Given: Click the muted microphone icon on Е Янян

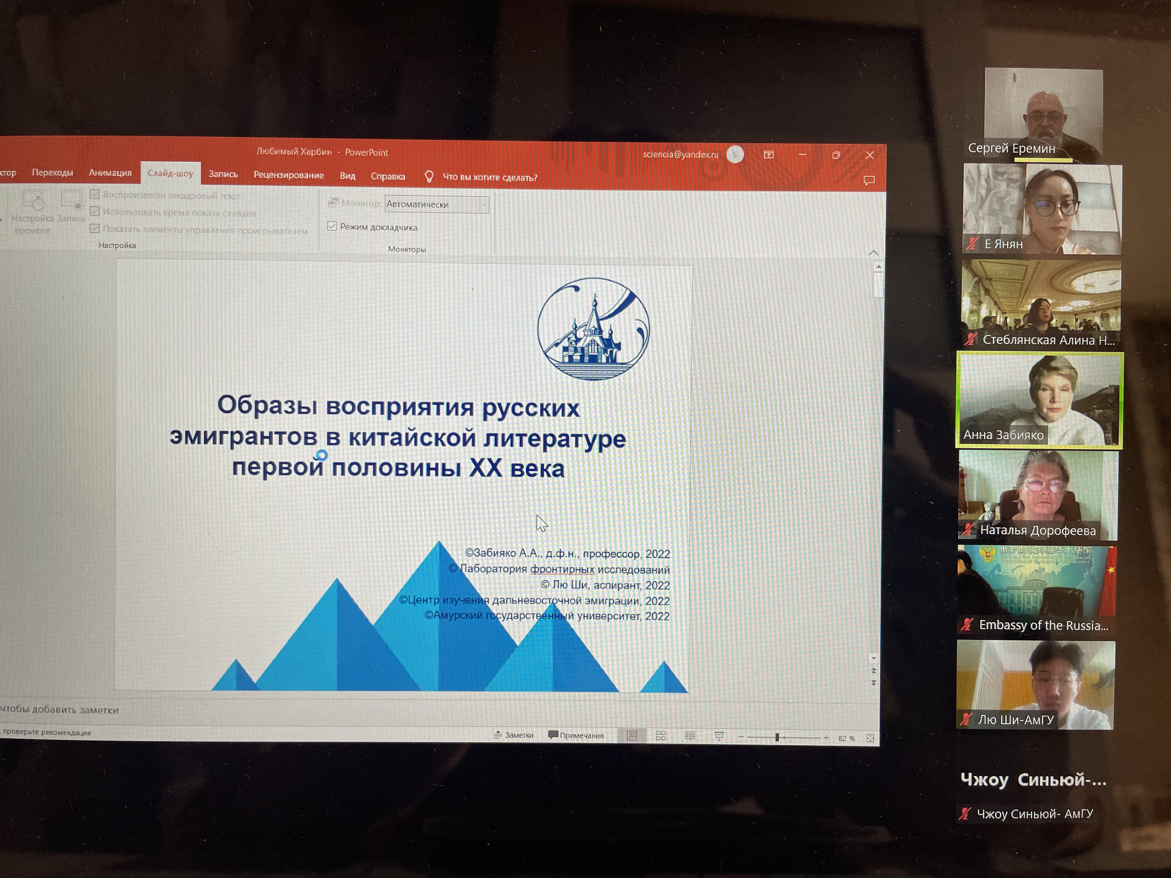Looking at the screenshot, I should click(x=972, y=244).
